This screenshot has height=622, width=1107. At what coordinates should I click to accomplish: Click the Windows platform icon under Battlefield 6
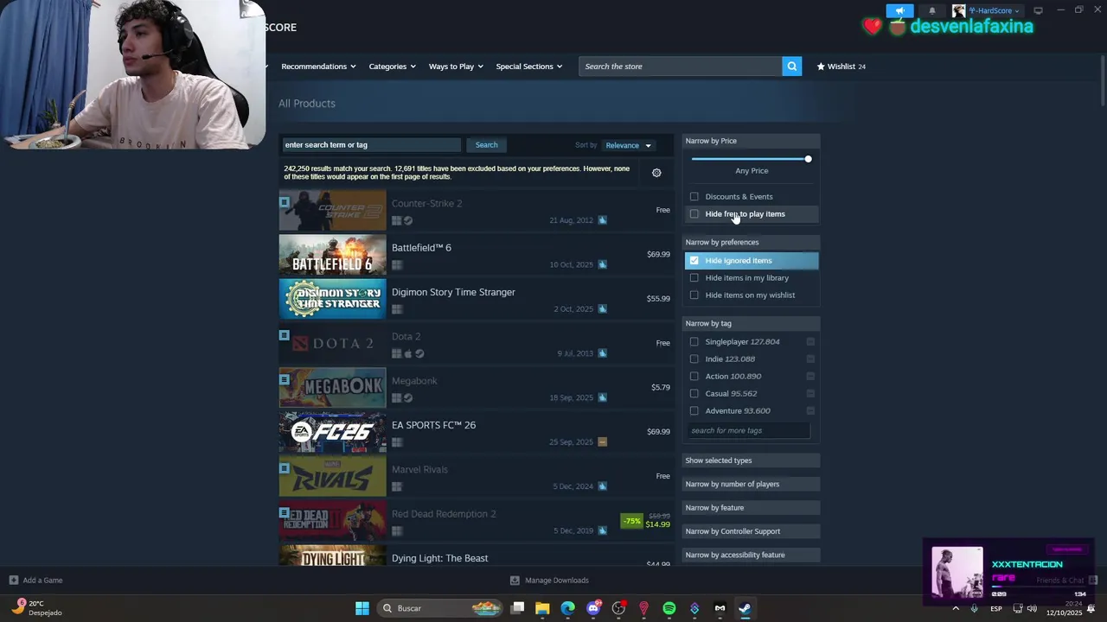pos(397,265)
